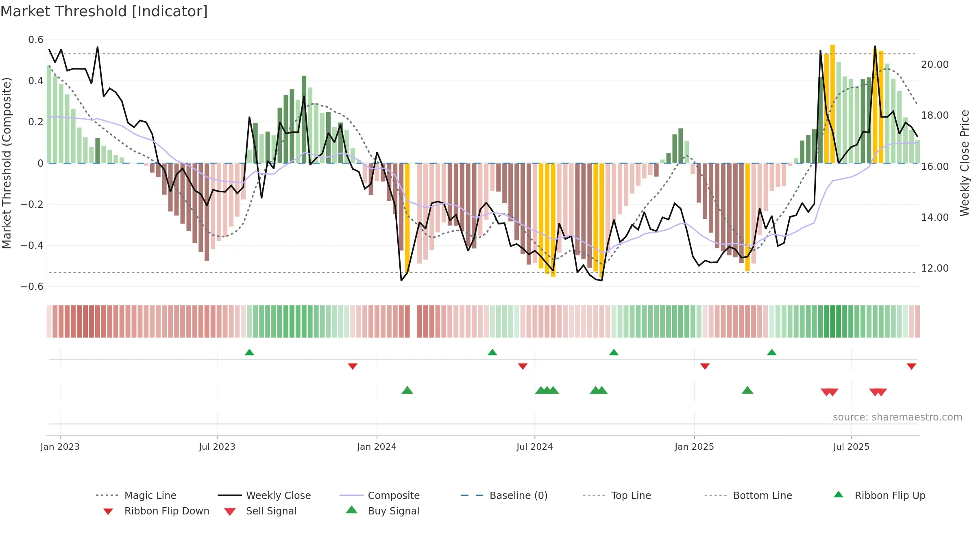976x549 pixels.
Task: Toggle the Weekly Close legend label
Action: 279,495
